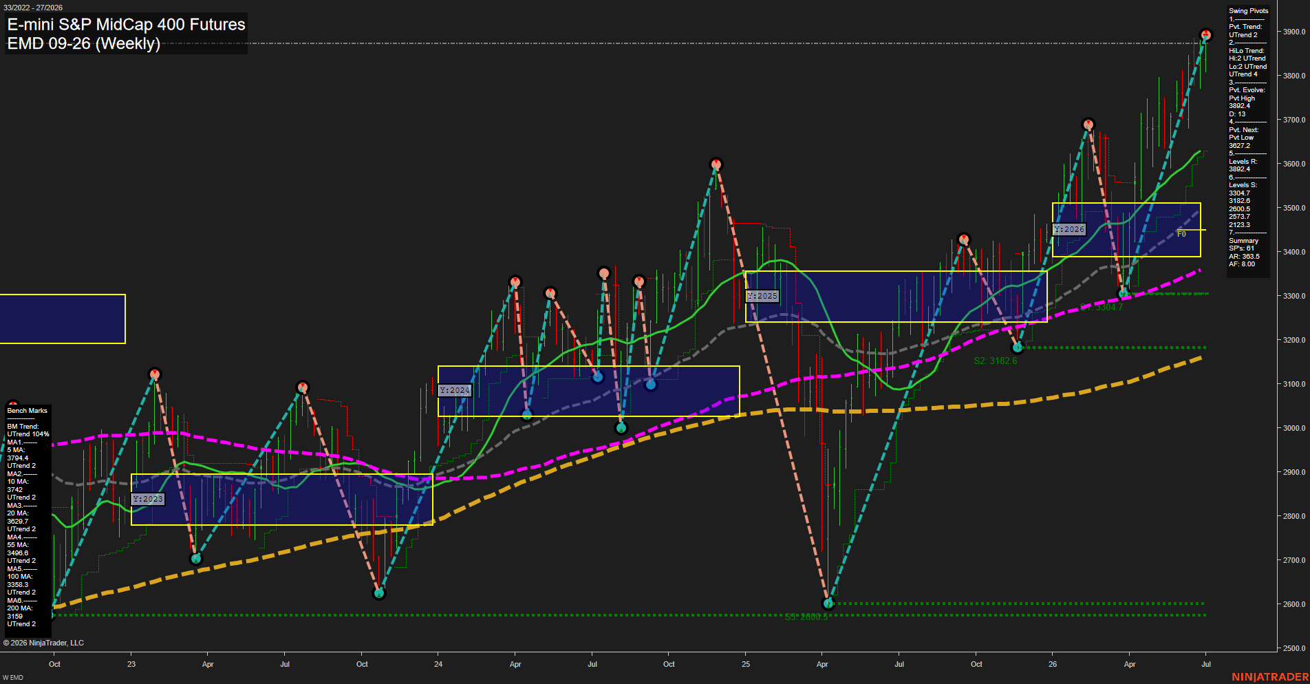Viewport: 1310px width, 684px height.
Task: Select the 3794.4 moving average value
Action: click(x=18, y=458)
